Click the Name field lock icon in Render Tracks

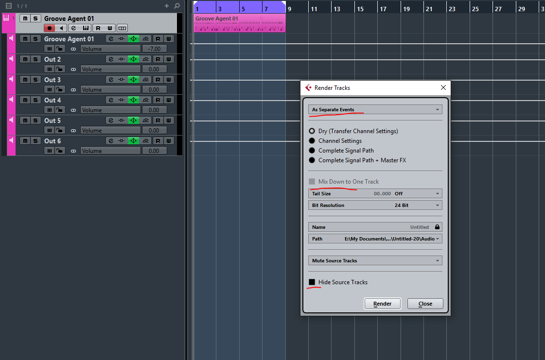point(437,227)
